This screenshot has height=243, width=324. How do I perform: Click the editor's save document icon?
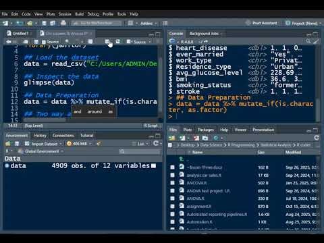(36, 42)
